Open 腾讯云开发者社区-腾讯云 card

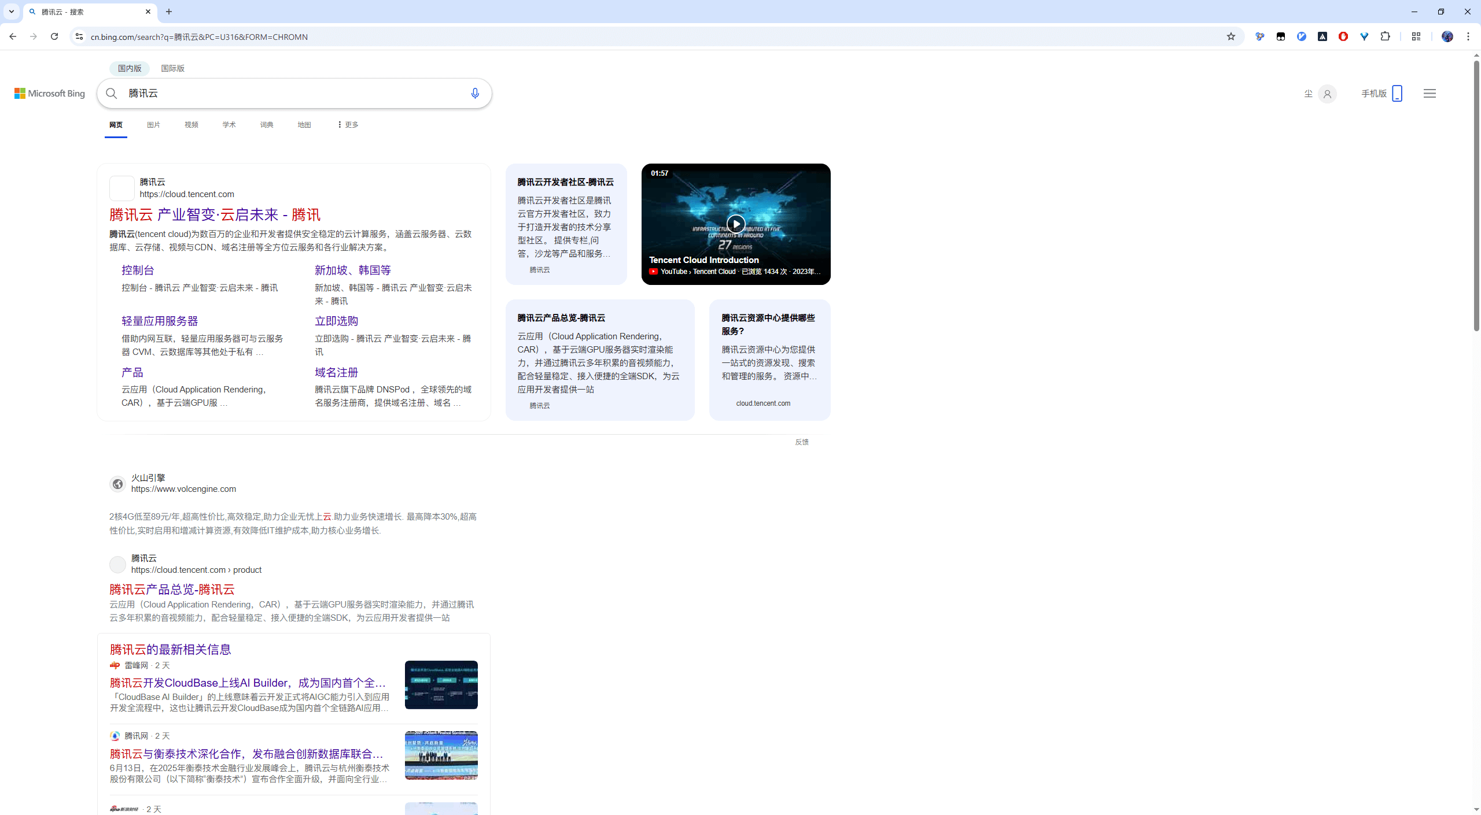pos(566,224)
